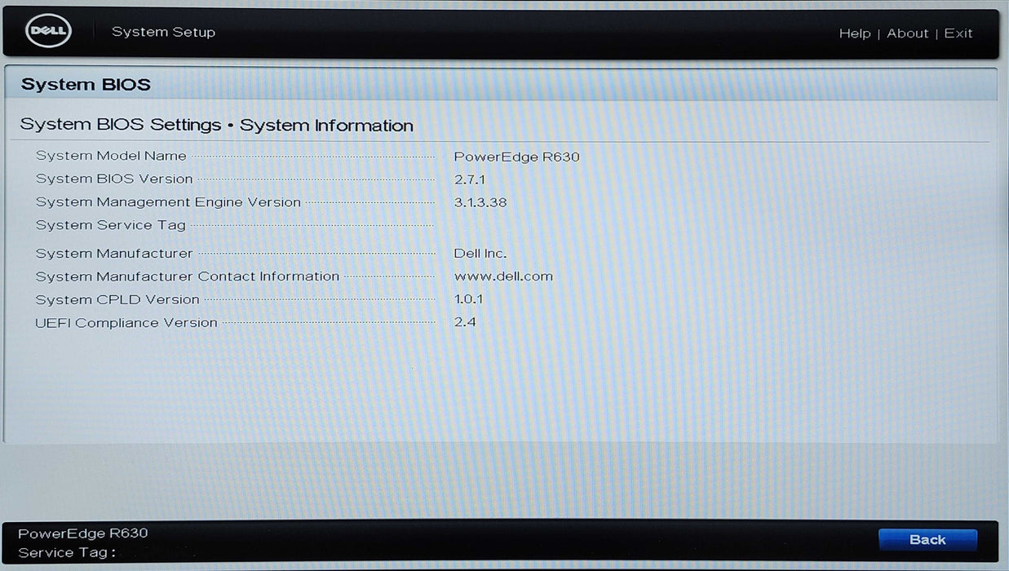The width and height of the screenshot is (1009, 571).
Task: Select the System Service Tag label
Action: pyautogui.click(x=111, y=225)
